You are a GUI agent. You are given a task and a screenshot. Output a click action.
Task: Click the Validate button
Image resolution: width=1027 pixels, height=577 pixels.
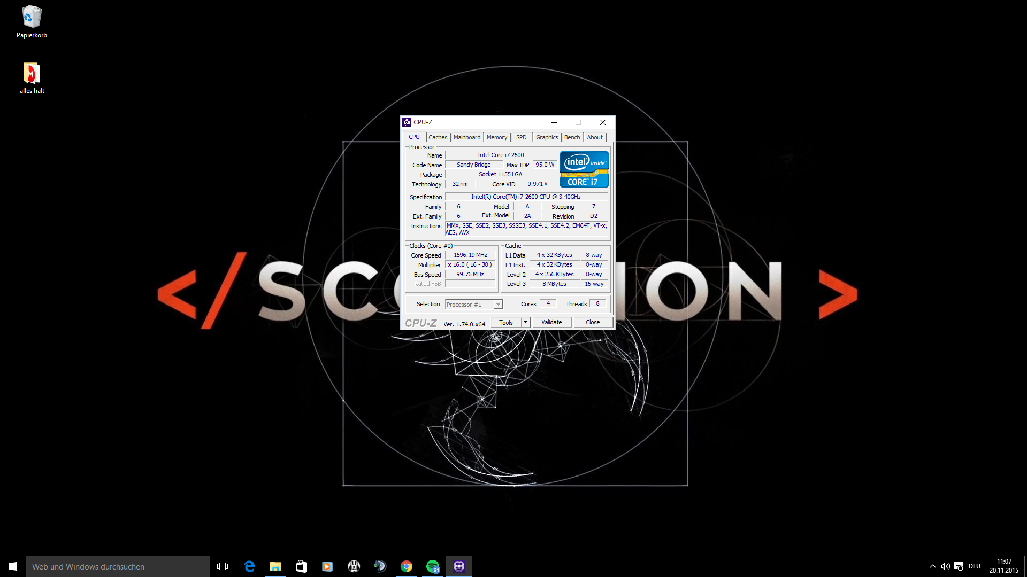pos(551,322)
